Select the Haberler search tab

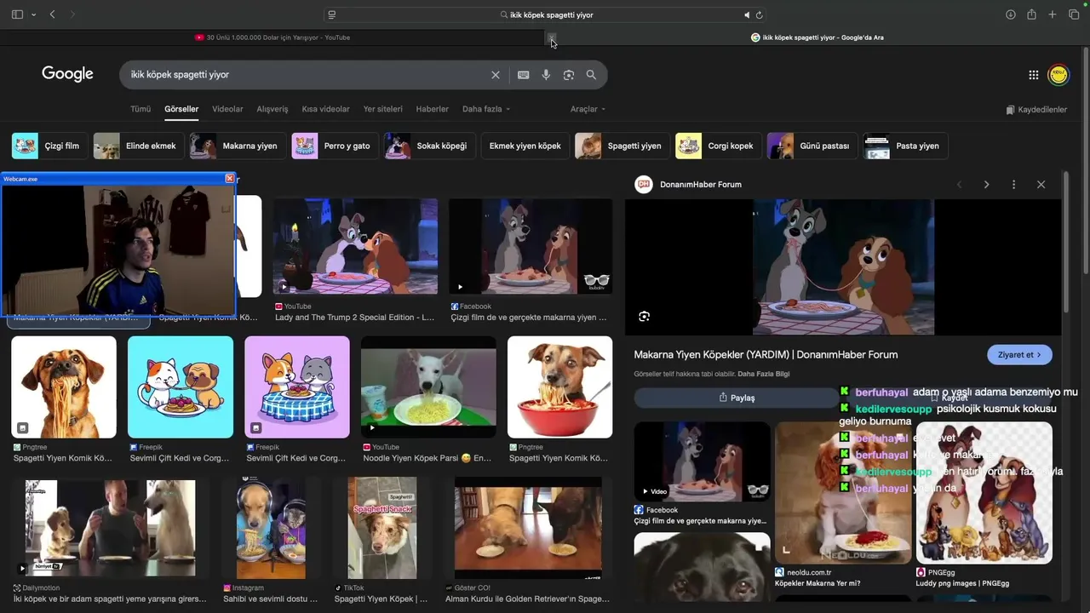click(432, 109)
